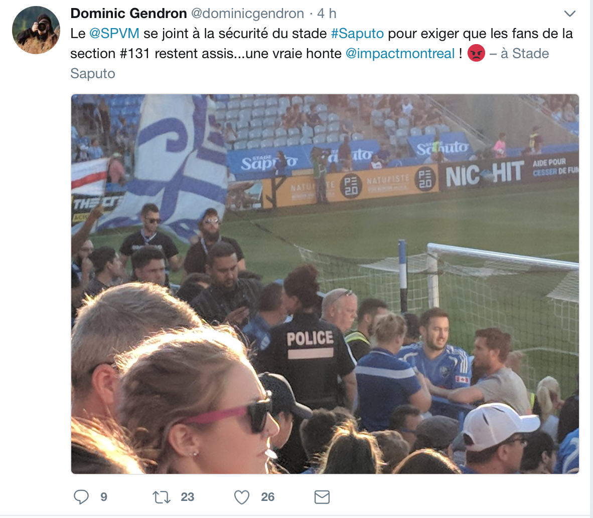The image size is (593, 518).
Task: Click the likes count 26
Action: pos(267,497)
